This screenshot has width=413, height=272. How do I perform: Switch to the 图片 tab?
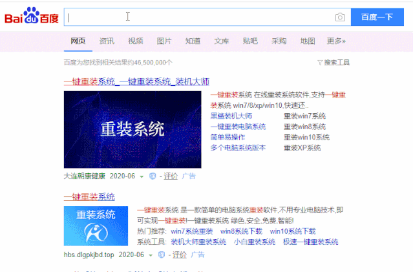[164, 41]
